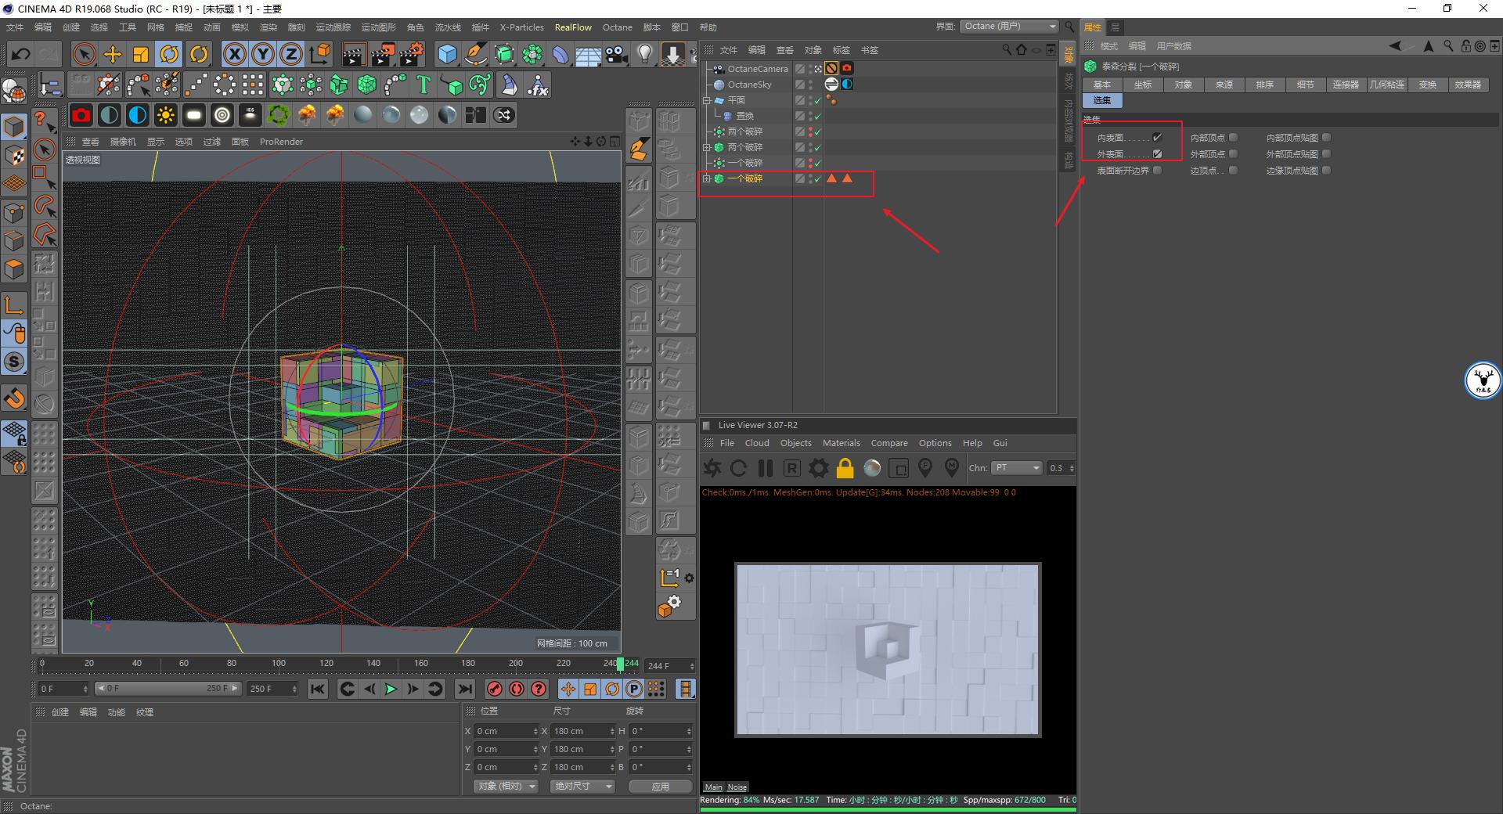
Task: Expand the highlighted 一个破碎 object in tree
Action: click(708, 178)
